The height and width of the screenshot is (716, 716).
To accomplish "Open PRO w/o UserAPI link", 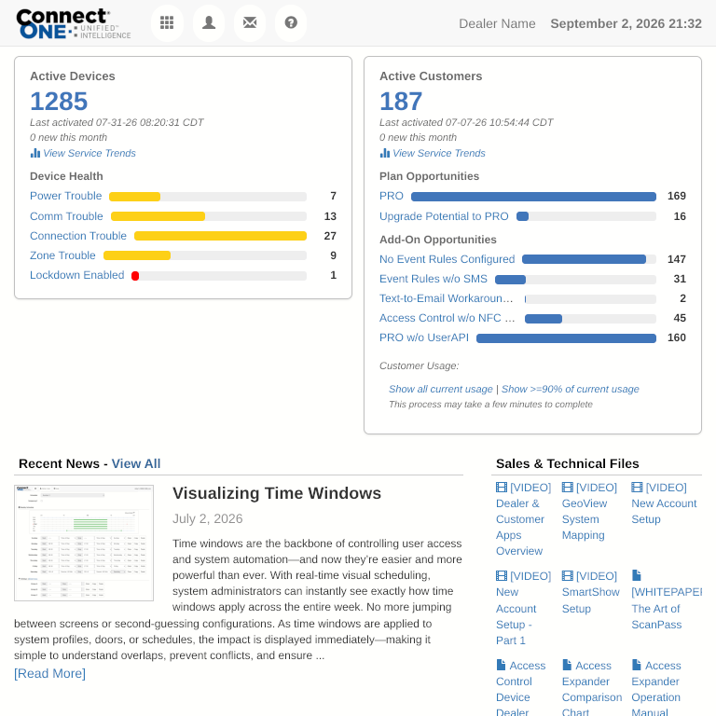I will tap(424, 337).
